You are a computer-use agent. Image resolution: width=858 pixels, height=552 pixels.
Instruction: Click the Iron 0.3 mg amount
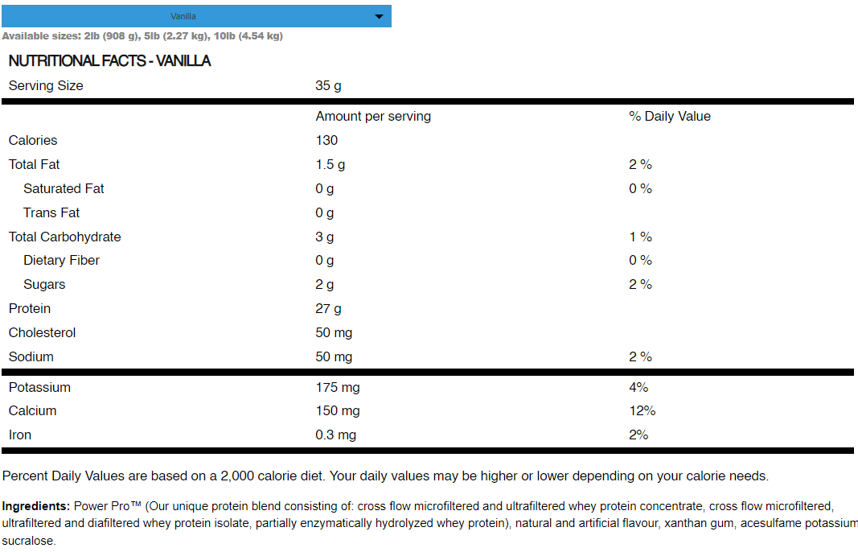(x=335, y=435)
